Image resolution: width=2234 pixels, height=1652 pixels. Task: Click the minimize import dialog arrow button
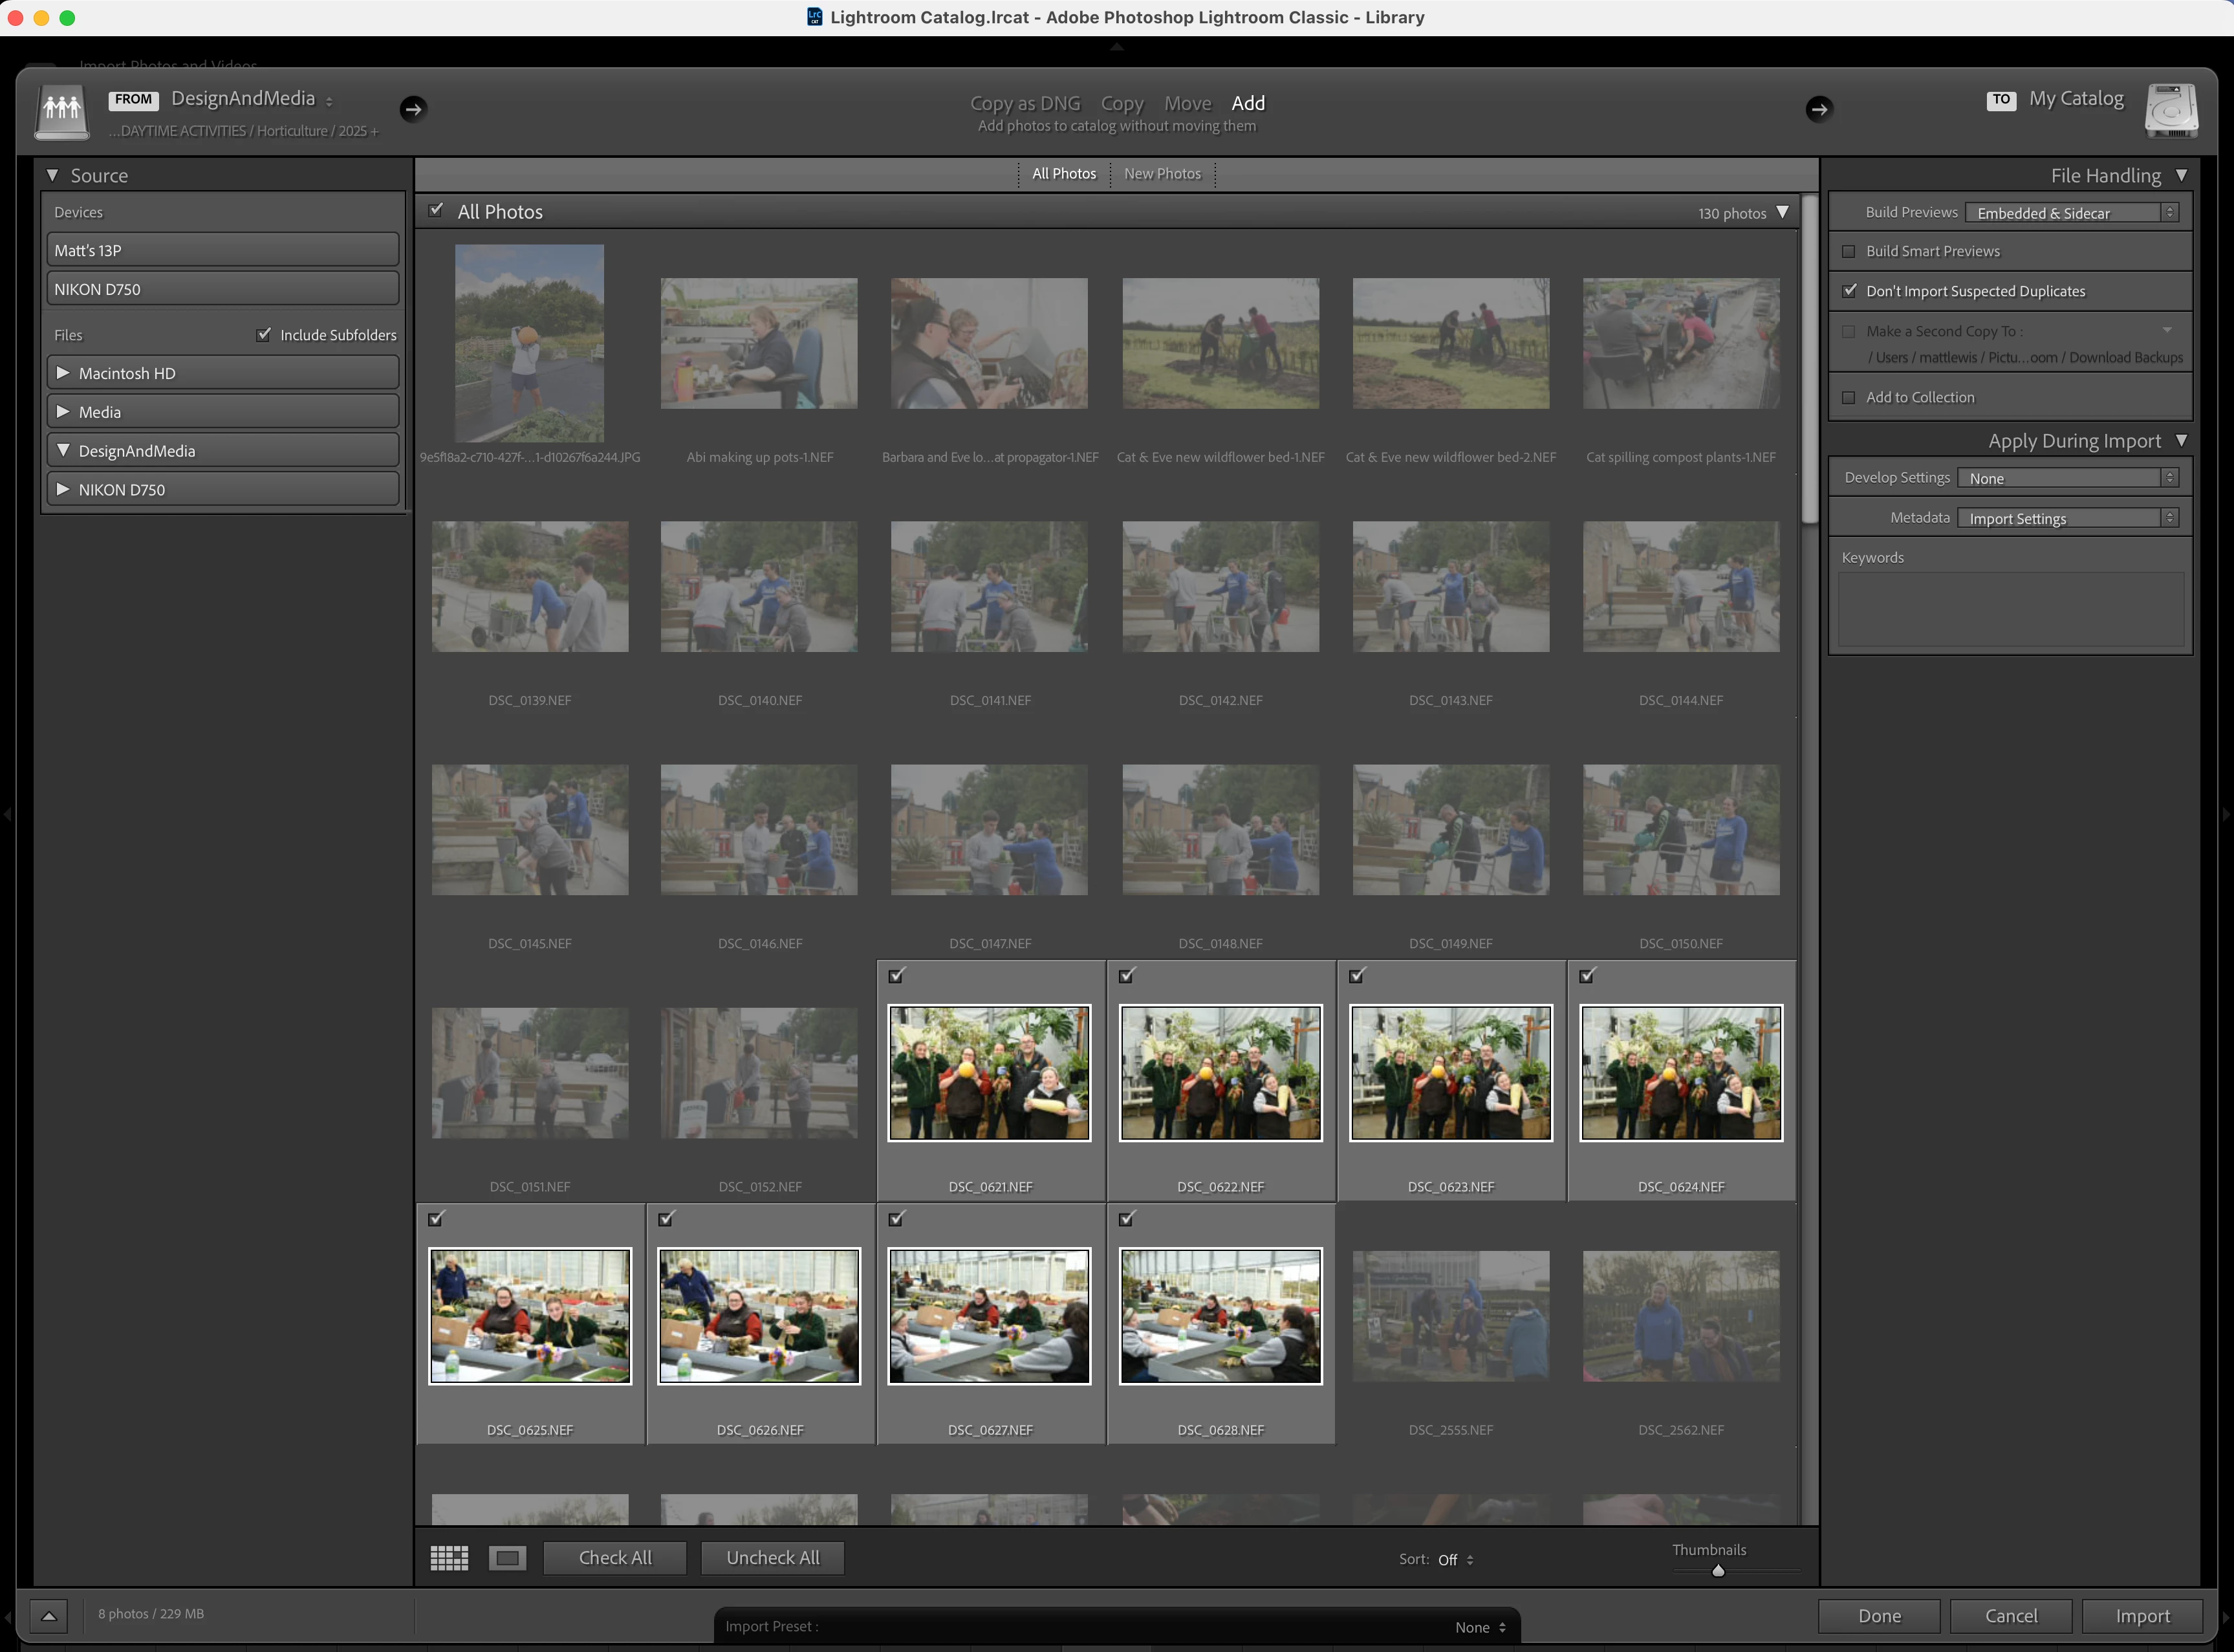pyautogui.click(x=48, y=1615)
